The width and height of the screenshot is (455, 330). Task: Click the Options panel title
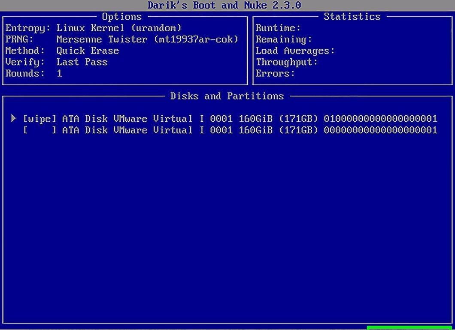[x=121, y=17]
